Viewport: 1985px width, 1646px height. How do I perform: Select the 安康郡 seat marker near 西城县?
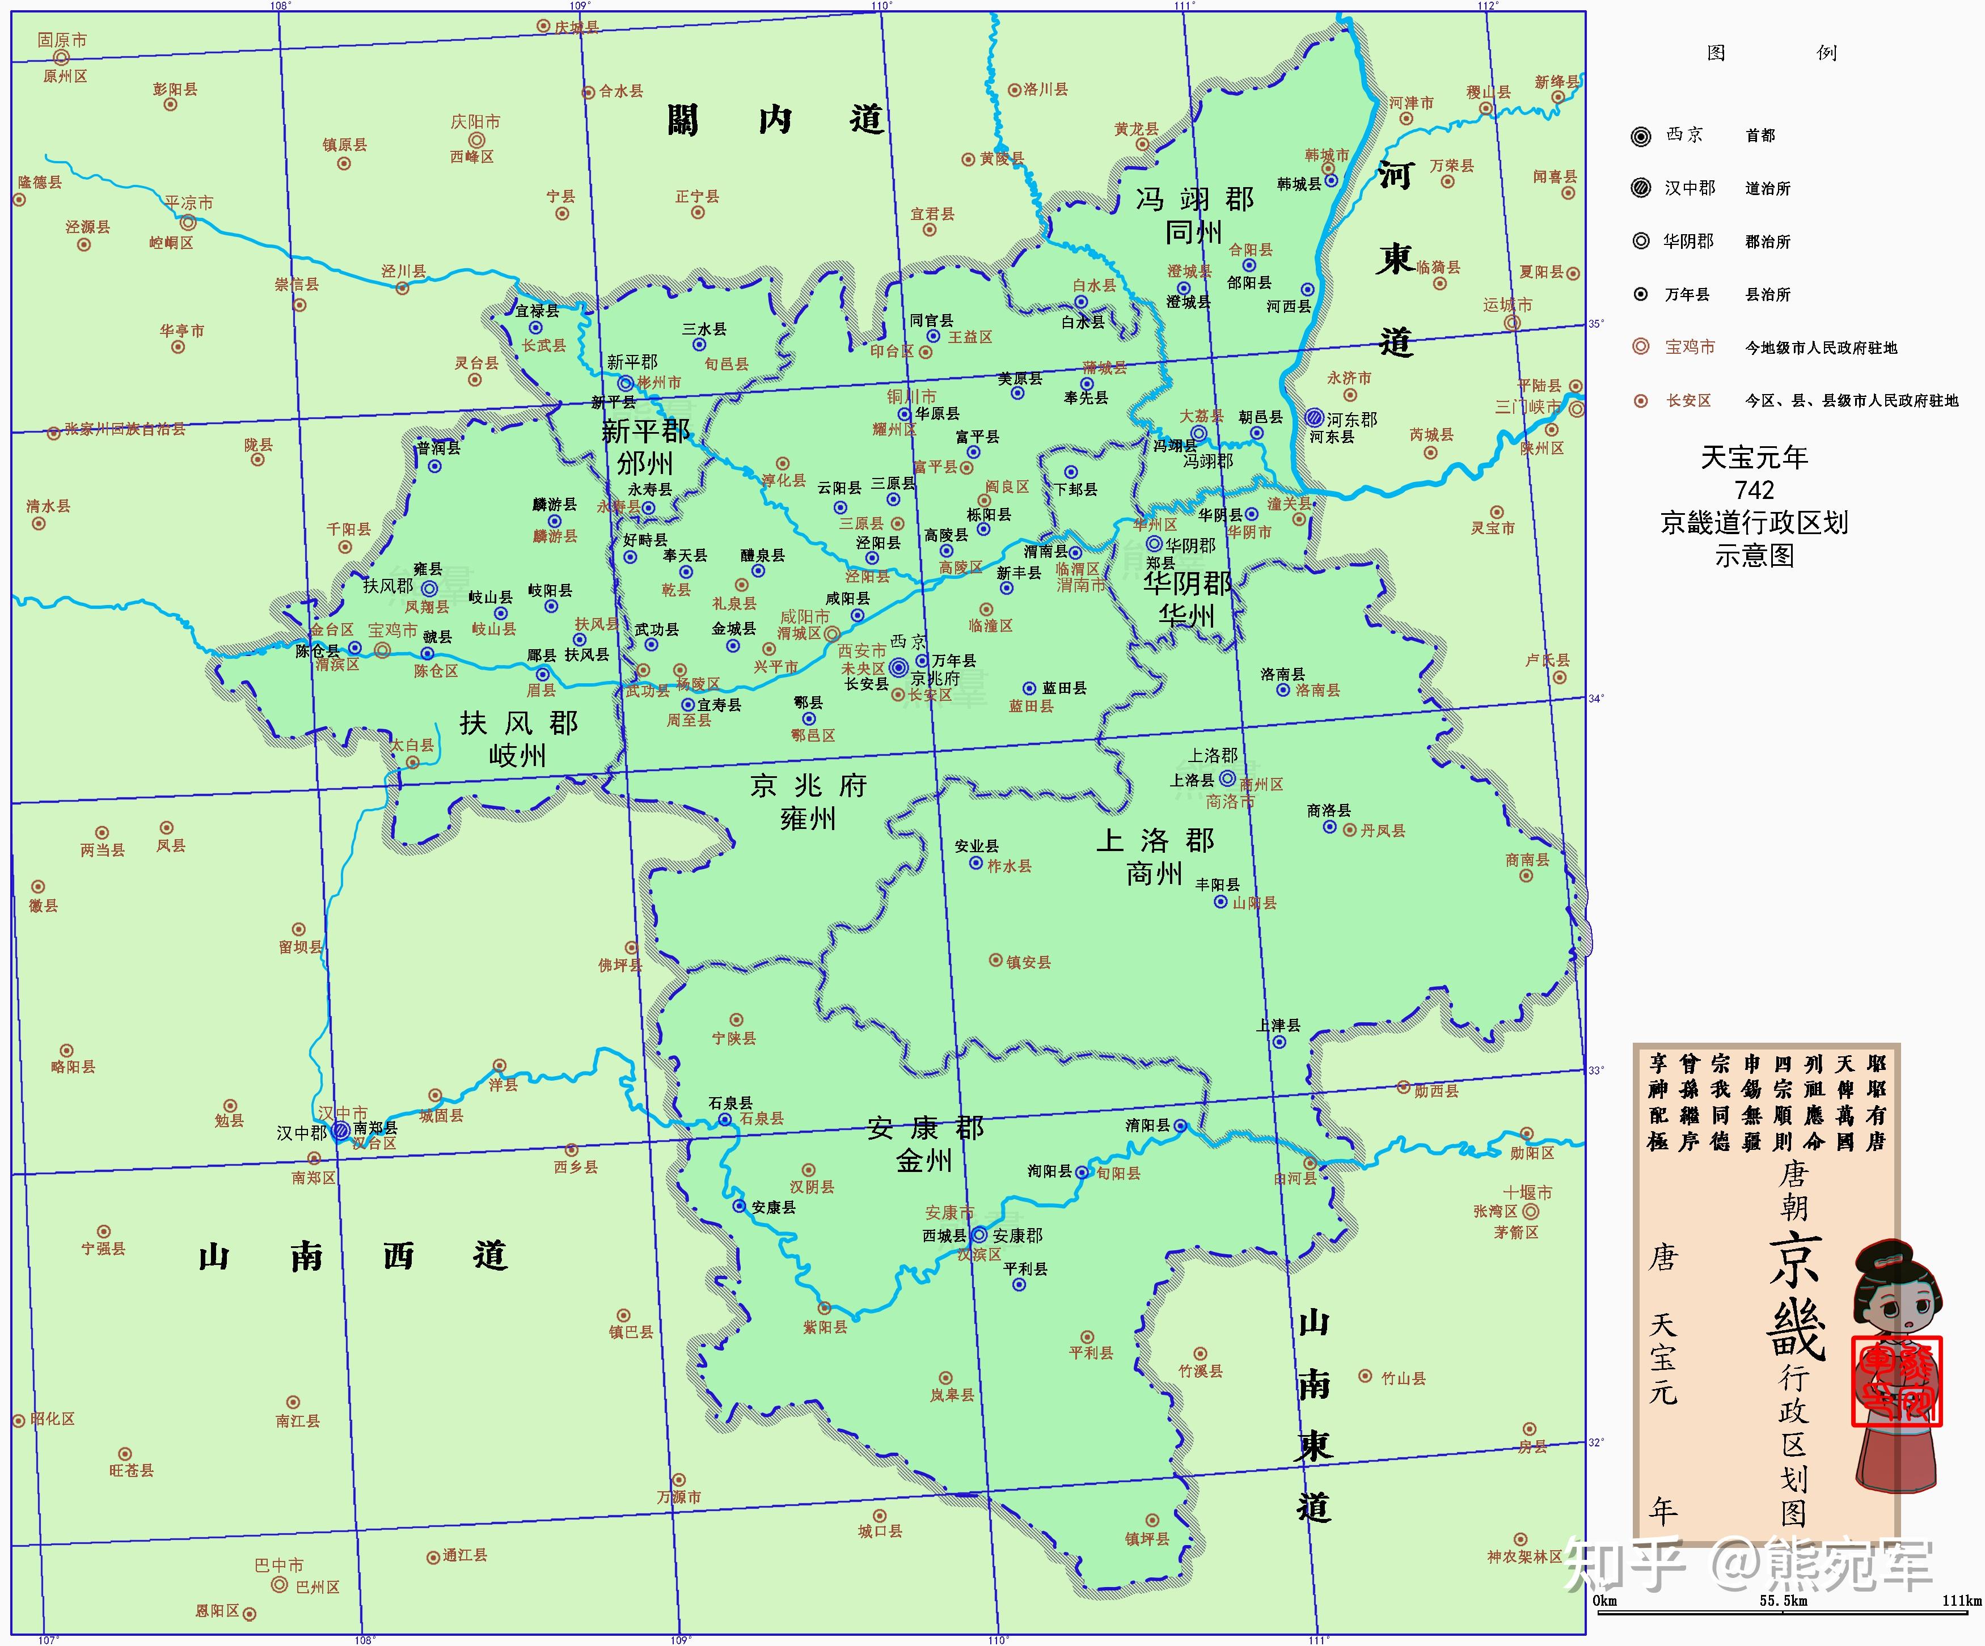click(x=979, y=1235)
